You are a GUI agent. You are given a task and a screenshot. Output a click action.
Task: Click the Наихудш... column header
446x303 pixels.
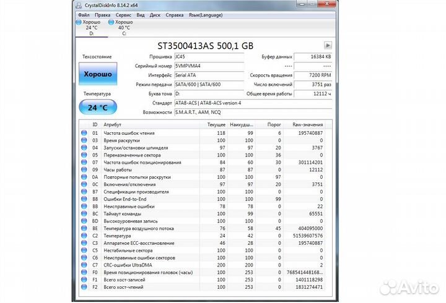pyautogui.click(x=242, y=124)
